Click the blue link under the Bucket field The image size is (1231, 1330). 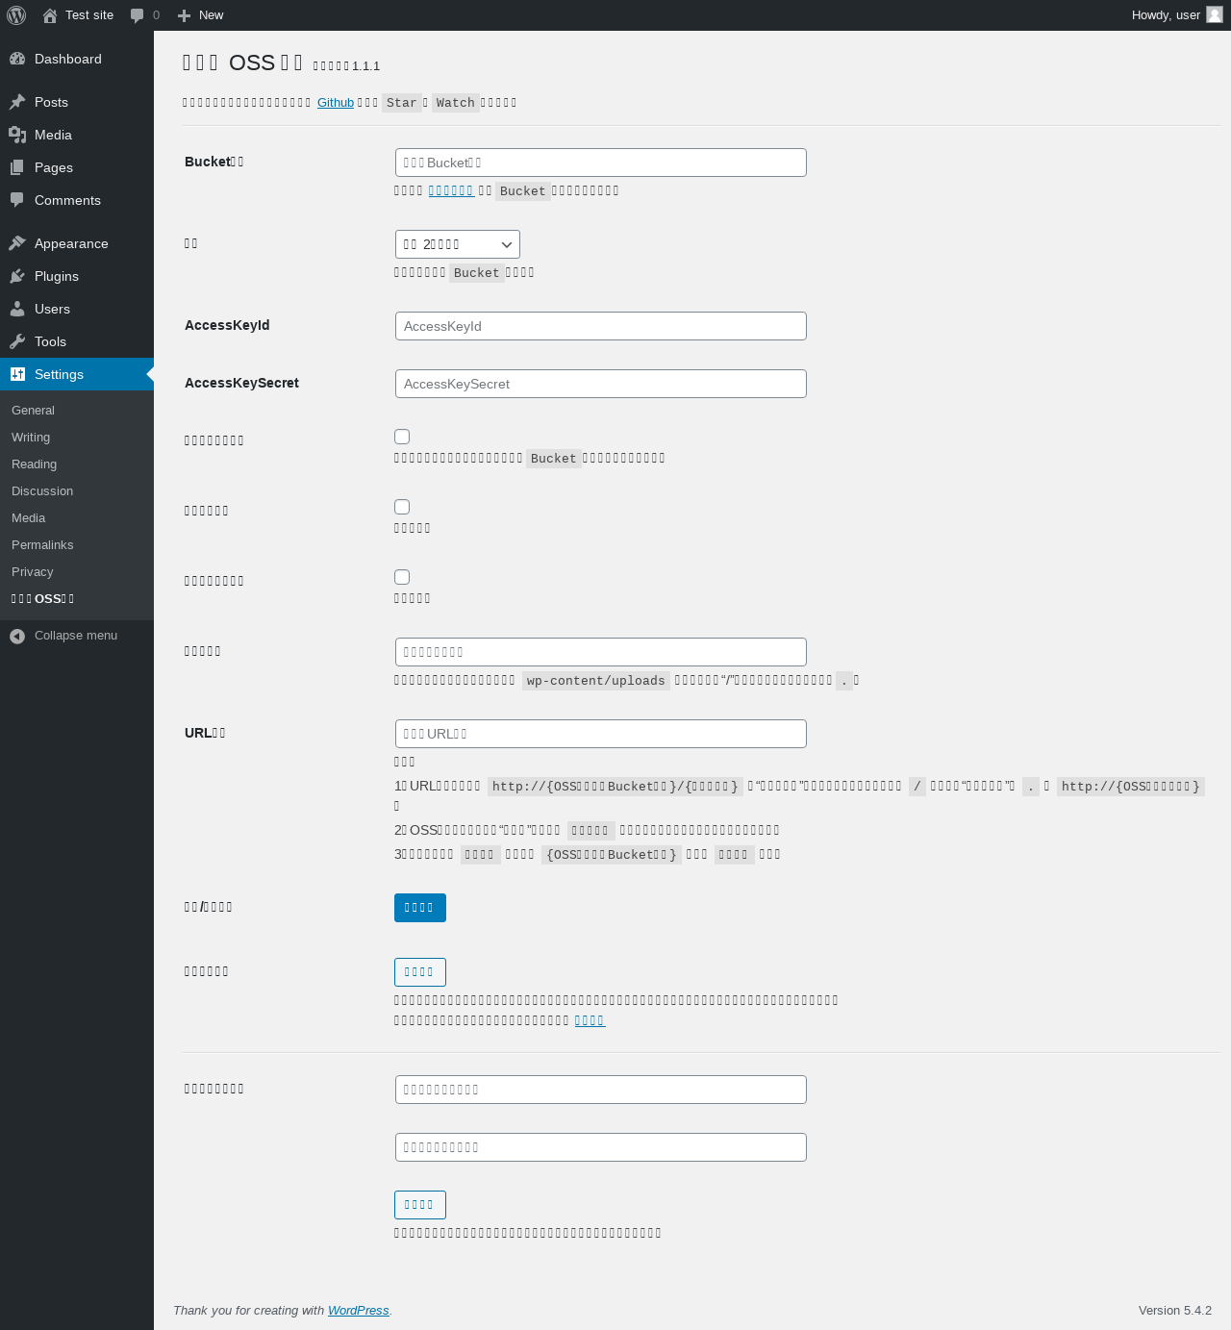point(451,190)
